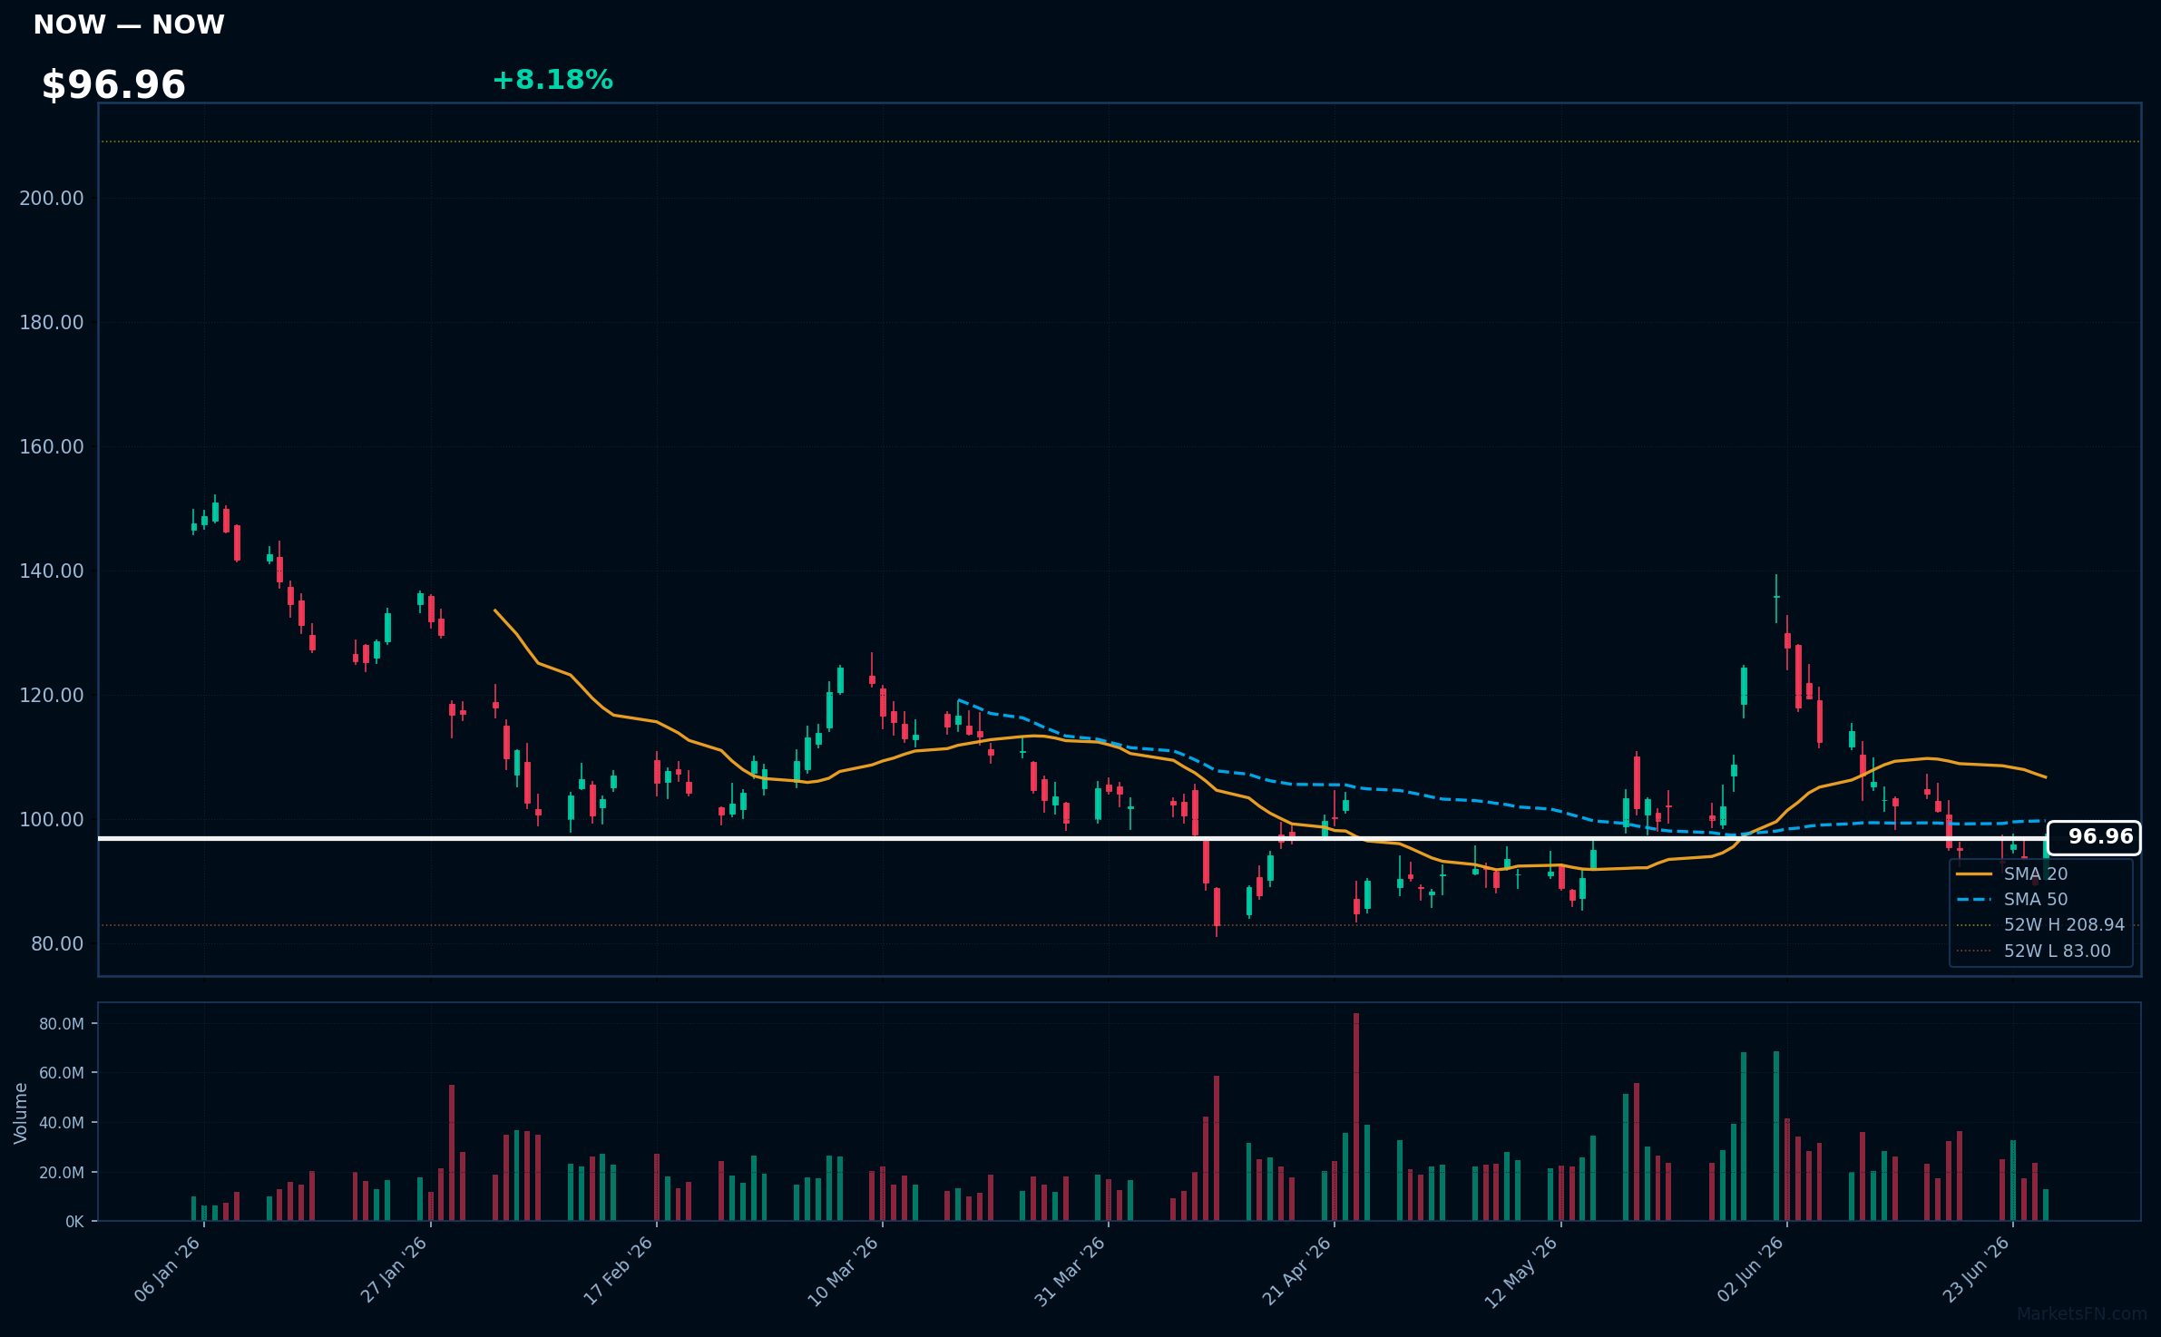The width and height of the screenshot is (2161, 1337).
Task: Click the 96.96 current price tag
Action: tap(2095, 837)
